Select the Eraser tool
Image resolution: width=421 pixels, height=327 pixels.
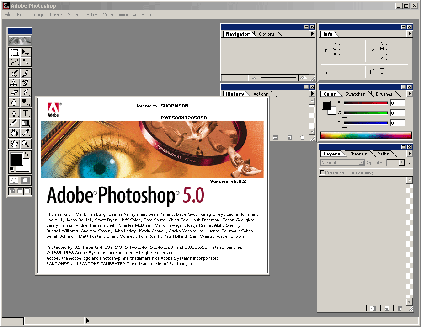click(x=14, y=92)
